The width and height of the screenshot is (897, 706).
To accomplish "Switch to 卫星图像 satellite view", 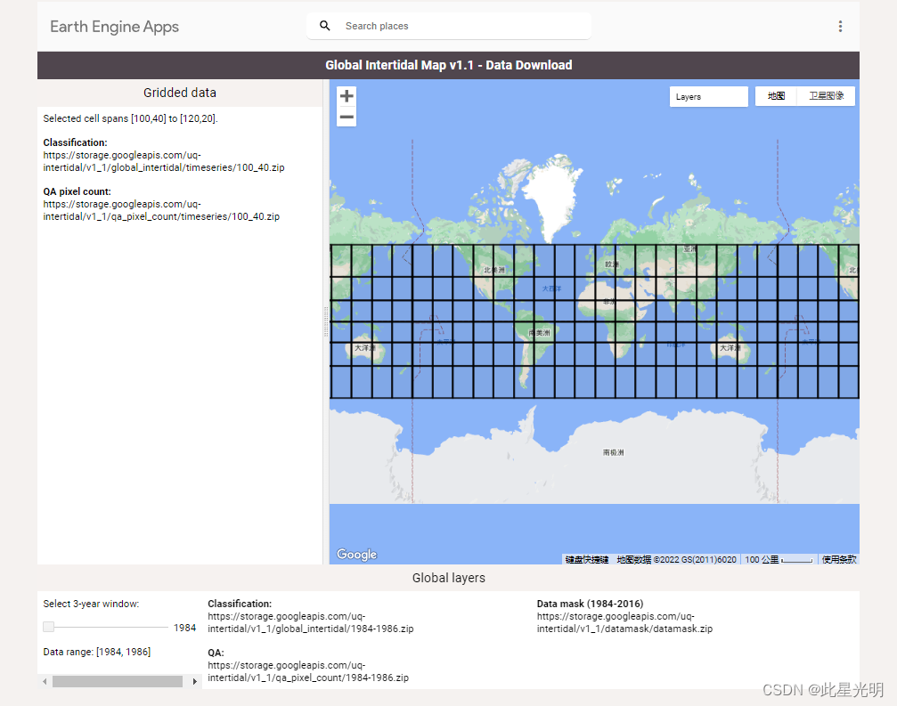I will 826,96.
